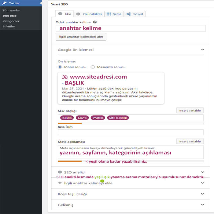Expand the SEO analizi section chevron

click(202, 172)
